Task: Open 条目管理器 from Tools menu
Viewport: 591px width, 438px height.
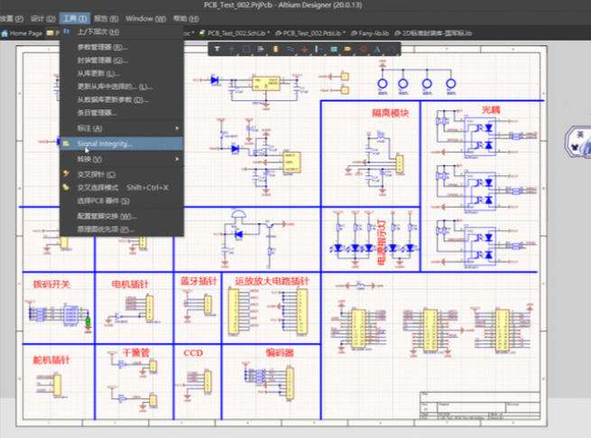Action: [122, 113]
